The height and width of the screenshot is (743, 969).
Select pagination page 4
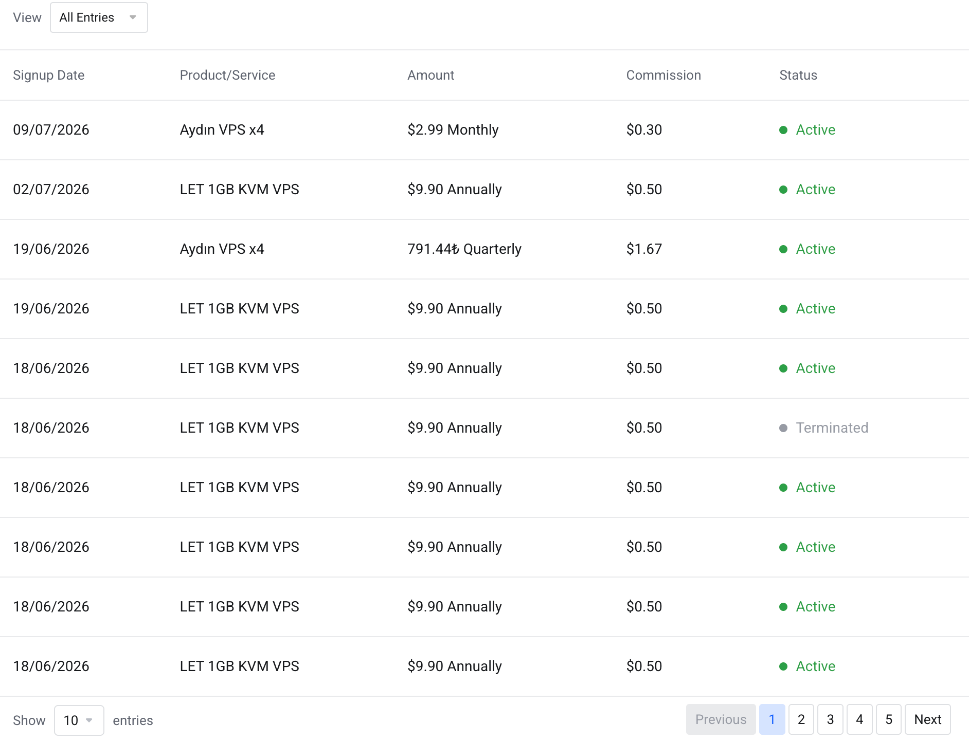pyautogui.click(x=859, y=719)
